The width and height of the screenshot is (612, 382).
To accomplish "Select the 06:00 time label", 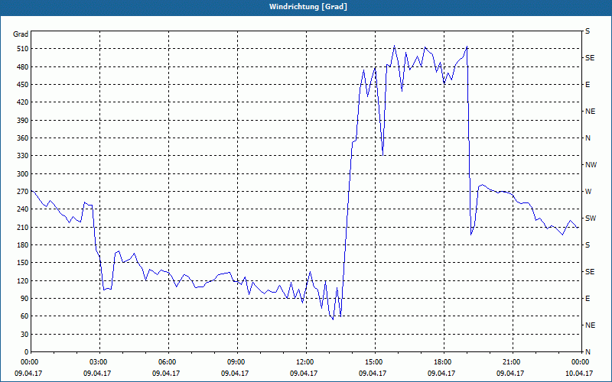I will 168,362.
